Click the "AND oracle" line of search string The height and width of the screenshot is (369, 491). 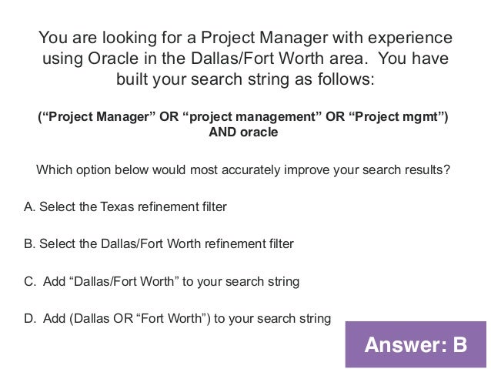coord(243,132)
